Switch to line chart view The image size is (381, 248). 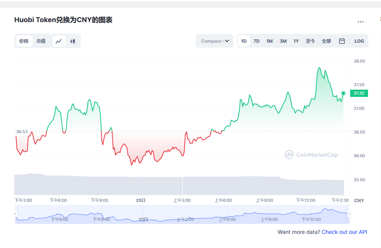(59, 41)
